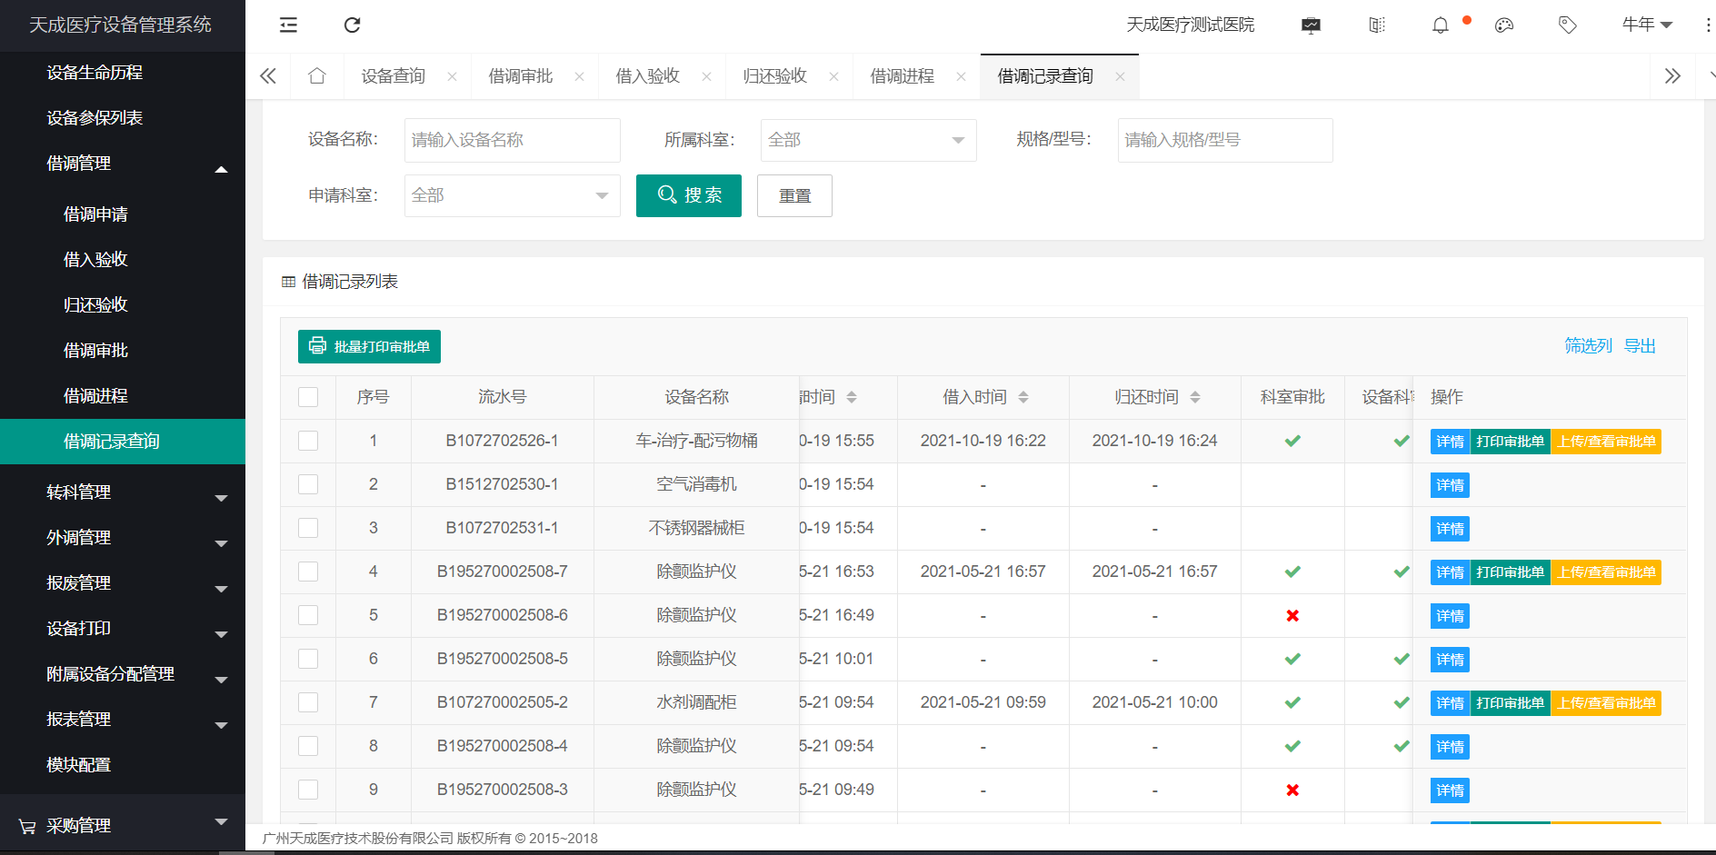Switch to 归还验收 tab
The width and height of the screenshot is (1716, 855).
coord(775,76)
